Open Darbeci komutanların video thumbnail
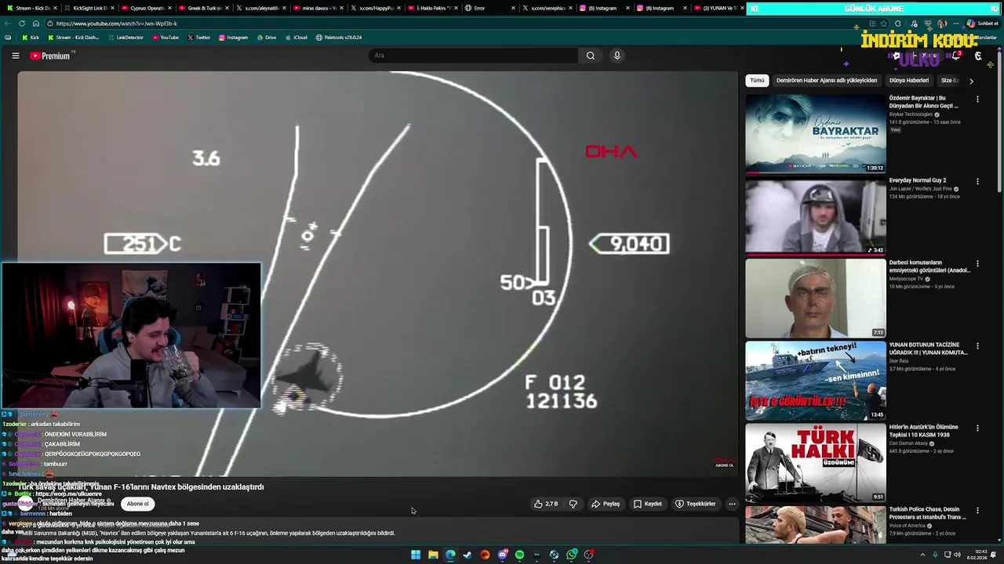 point(816,298)
